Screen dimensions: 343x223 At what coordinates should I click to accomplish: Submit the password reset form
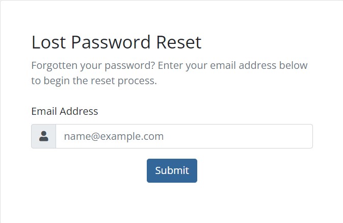172,170
